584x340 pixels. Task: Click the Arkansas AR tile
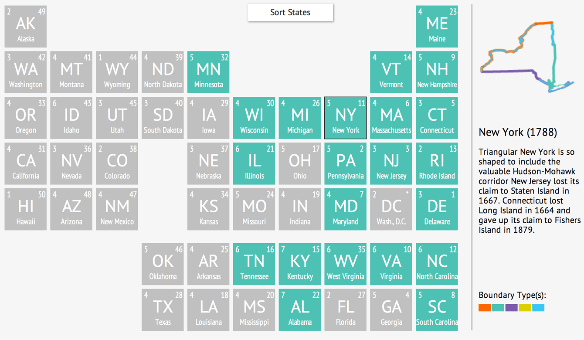[x=208, y=264]
